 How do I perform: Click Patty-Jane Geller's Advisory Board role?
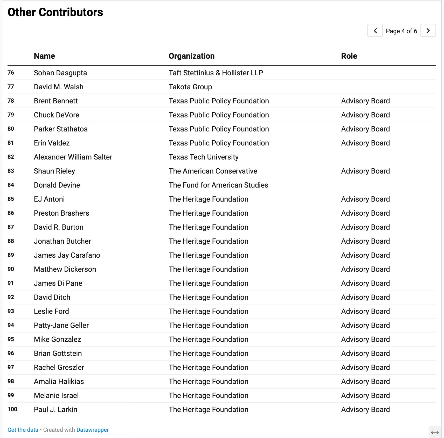tap(365, 325)
